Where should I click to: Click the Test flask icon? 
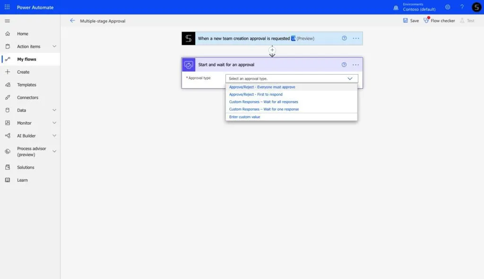point(462,20)
